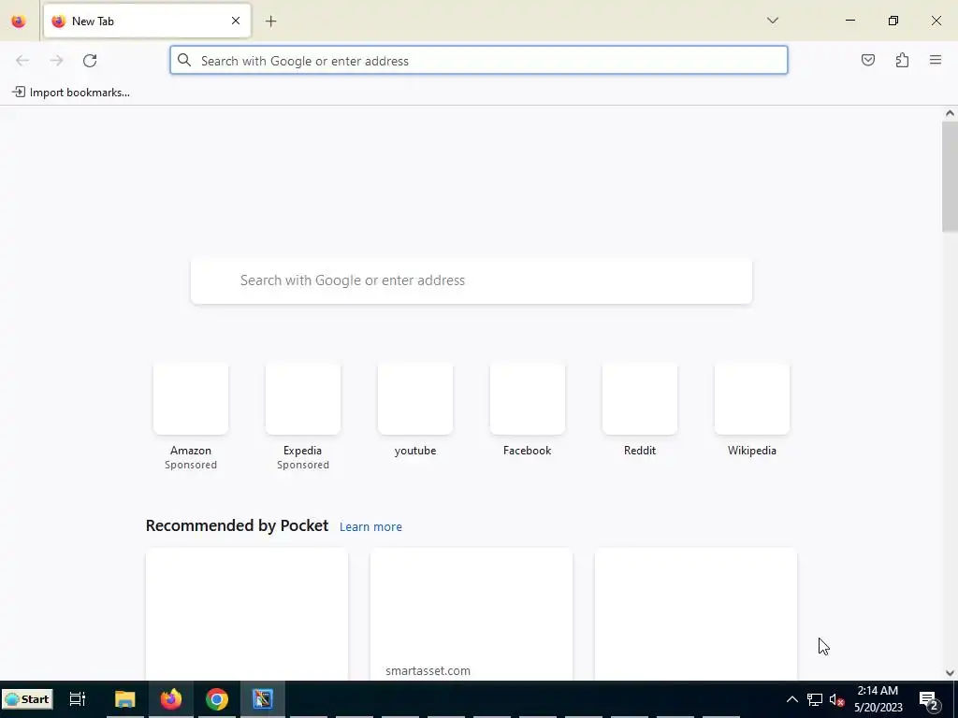This screenshot has height=718, width=958.
Task: Open the Windows Start menu
Action: point(27,699)
